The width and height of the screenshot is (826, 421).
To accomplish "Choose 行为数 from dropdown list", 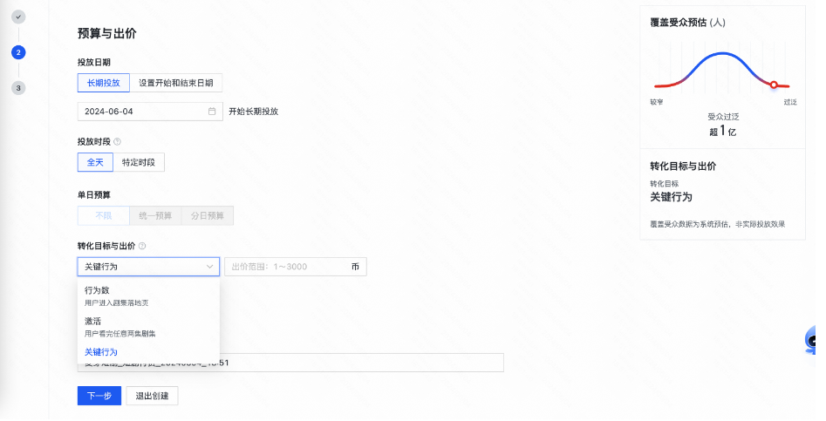I will (x=148, y=296).
